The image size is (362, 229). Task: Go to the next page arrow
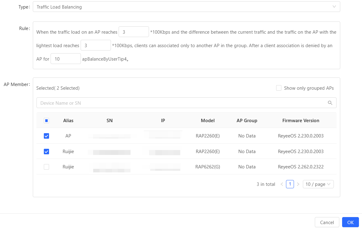point(298,184)
